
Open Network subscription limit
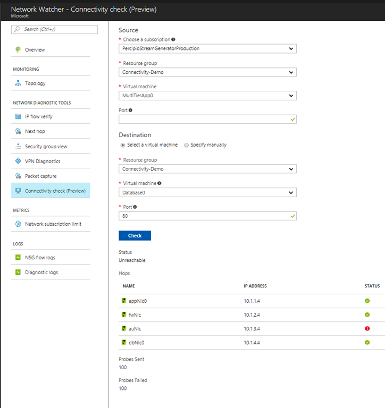pyautogui.click(x=51, y=224)
